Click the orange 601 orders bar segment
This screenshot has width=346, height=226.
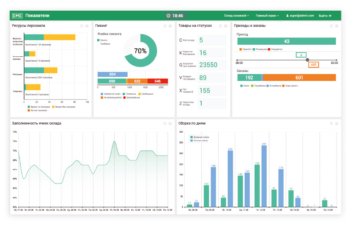pyautogui.click(x=299, y=77)
